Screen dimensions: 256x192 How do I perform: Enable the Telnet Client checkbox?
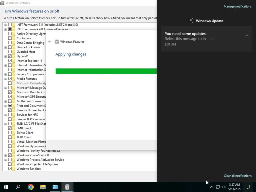coord(10,133)
